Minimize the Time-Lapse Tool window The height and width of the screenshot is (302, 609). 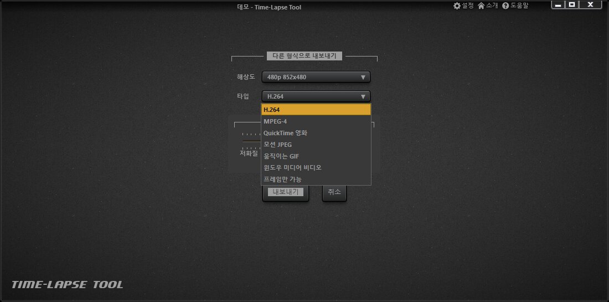[558, 5]
